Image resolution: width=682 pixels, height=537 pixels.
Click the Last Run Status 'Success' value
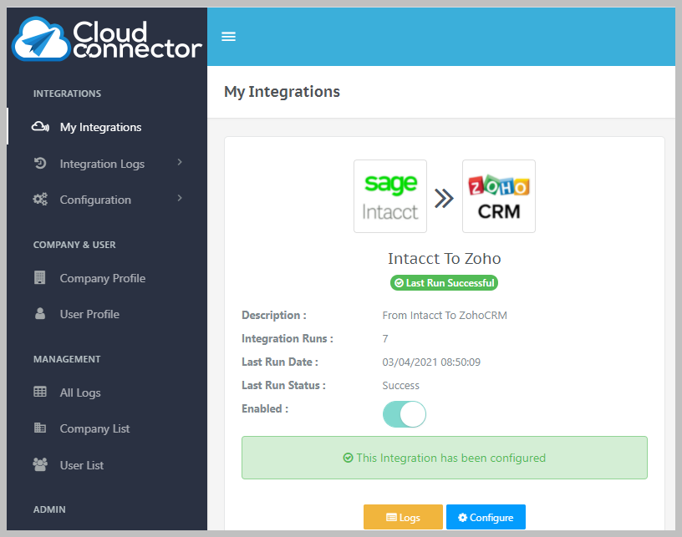tap(400, 385)
